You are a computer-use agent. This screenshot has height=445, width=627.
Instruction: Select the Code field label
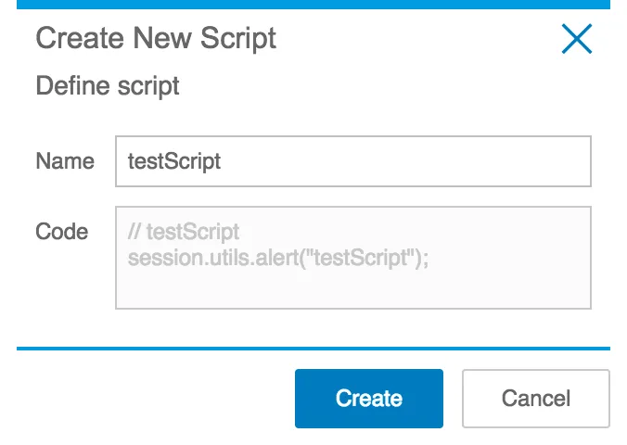[62, 231]
